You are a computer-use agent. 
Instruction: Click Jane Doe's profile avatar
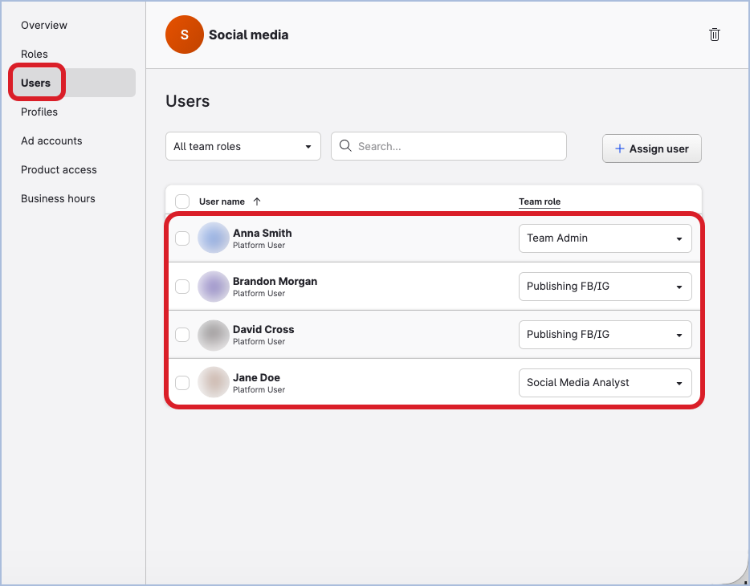(x=214, y=383)
